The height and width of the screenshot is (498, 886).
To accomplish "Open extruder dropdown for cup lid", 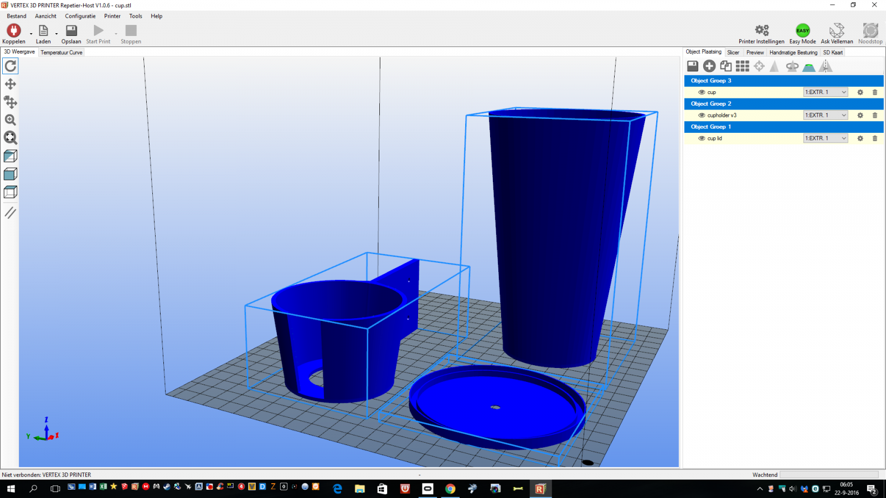I will pyautogui.click(x=826, y=138).
